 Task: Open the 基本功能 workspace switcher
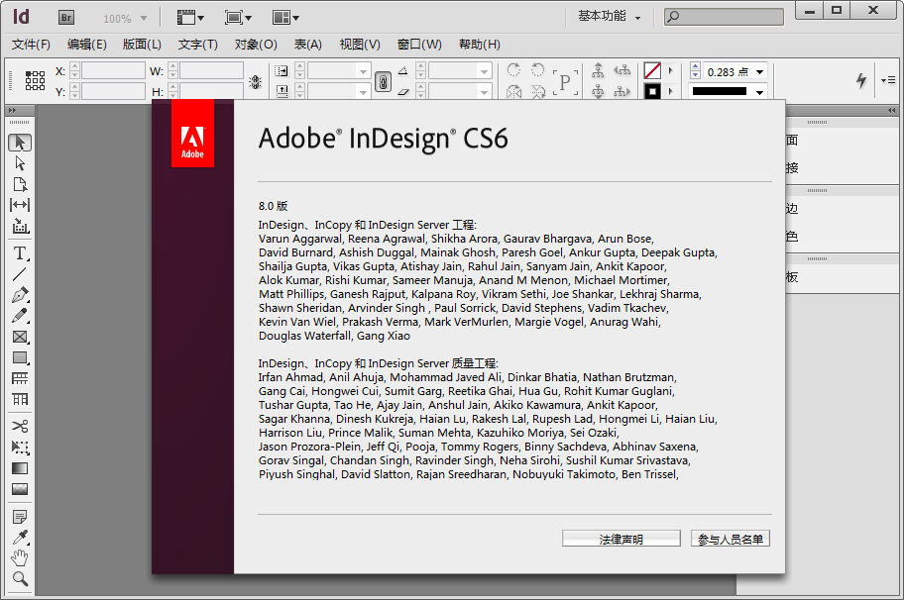pyautogui.click(x=610, y=16)
